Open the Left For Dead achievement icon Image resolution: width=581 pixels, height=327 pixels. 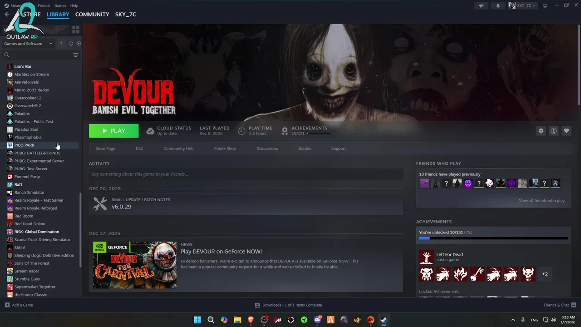[426, 257]
